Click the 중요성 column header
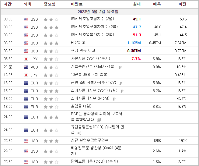This screenshot has height=166, width=199. (50, 4)
